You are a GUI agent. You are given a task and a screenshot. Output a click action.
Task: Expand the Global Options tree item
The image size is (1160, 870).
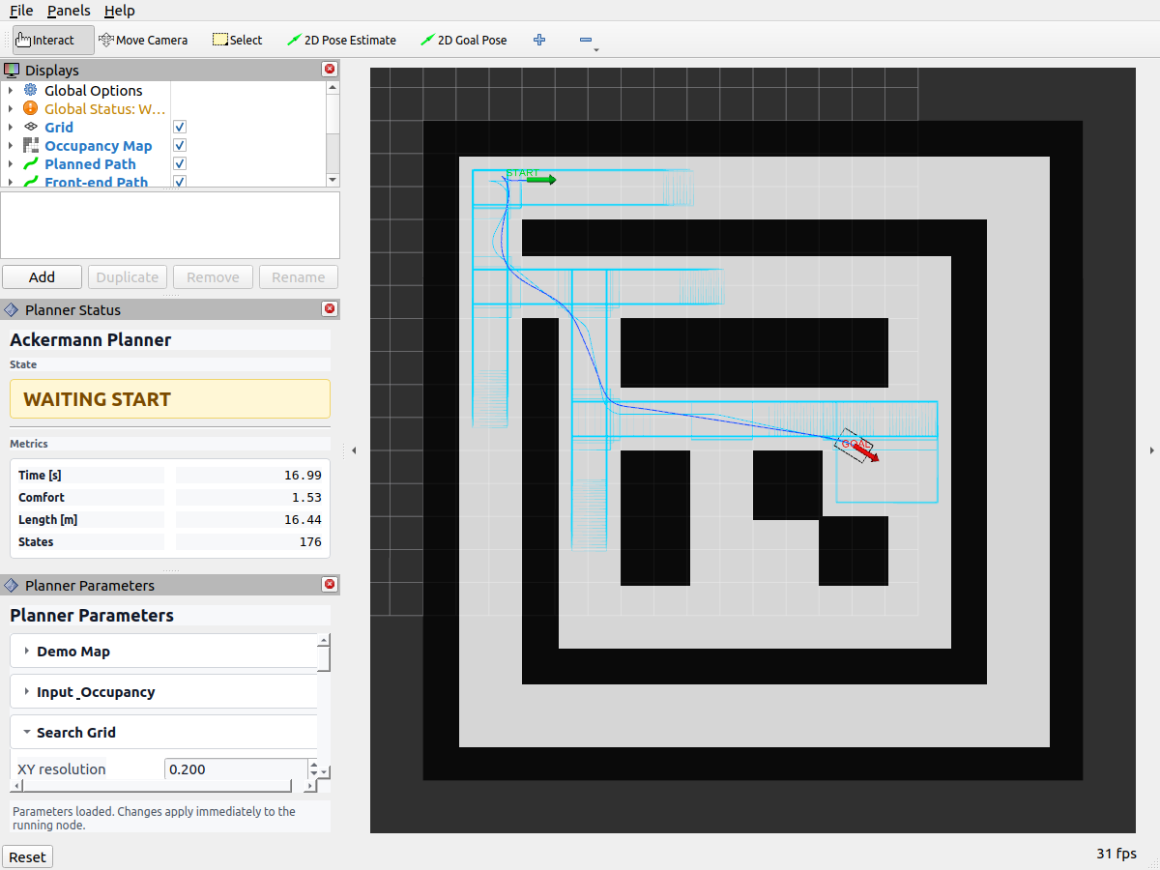(11, 90)
